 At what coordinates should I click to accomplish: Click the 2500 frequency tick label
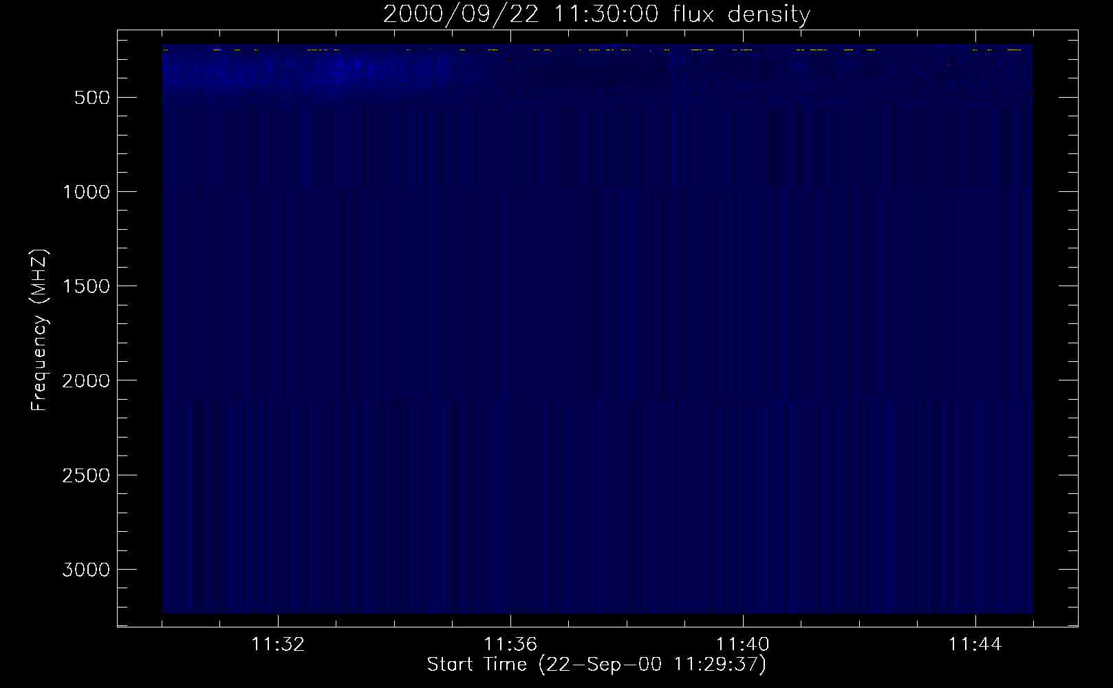click(x=86, y=475)
